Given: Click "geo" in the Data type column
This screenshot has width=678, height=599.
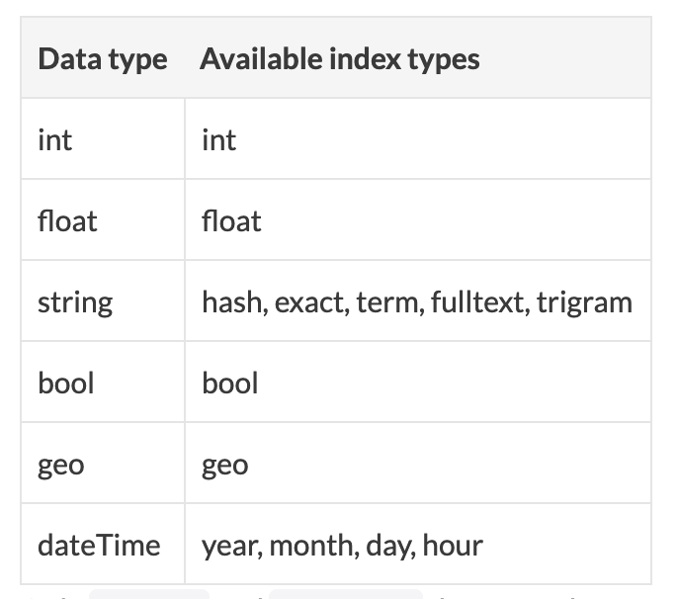Looking at the screenshot, I should [x=60, y=465].
